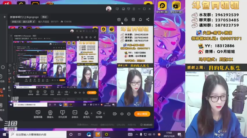The width and height of the screenshot is (247, 138).
Task: Open the Windows notification center icon
Action: tap(180, 135)
